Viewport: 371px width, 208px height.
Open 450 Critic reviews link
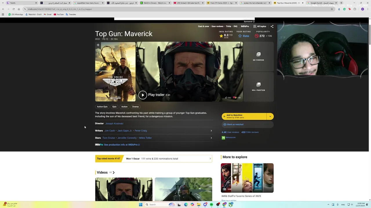[x=250, y=132]
